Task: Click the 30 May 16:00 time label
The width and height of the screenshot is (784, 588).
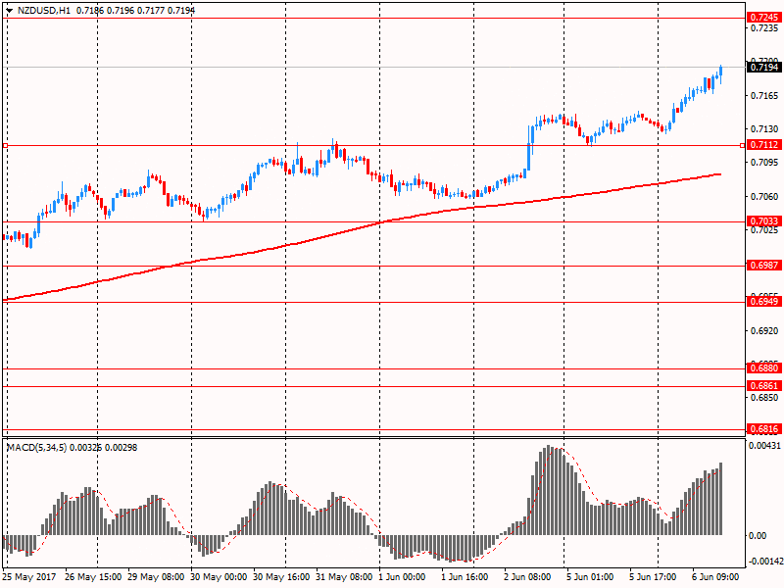Action: click(x=281, y=577)
